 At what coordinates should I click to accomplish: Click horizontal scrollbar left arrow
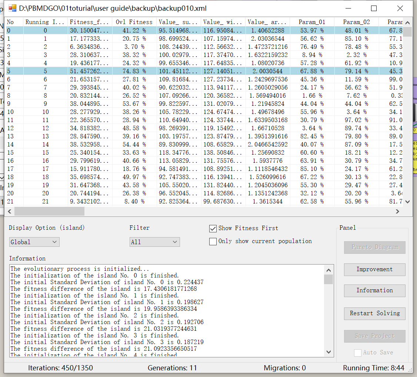10,212
